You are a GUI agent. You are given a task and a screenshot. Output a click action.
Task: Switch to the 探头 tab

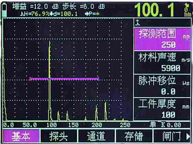[59, 136]
